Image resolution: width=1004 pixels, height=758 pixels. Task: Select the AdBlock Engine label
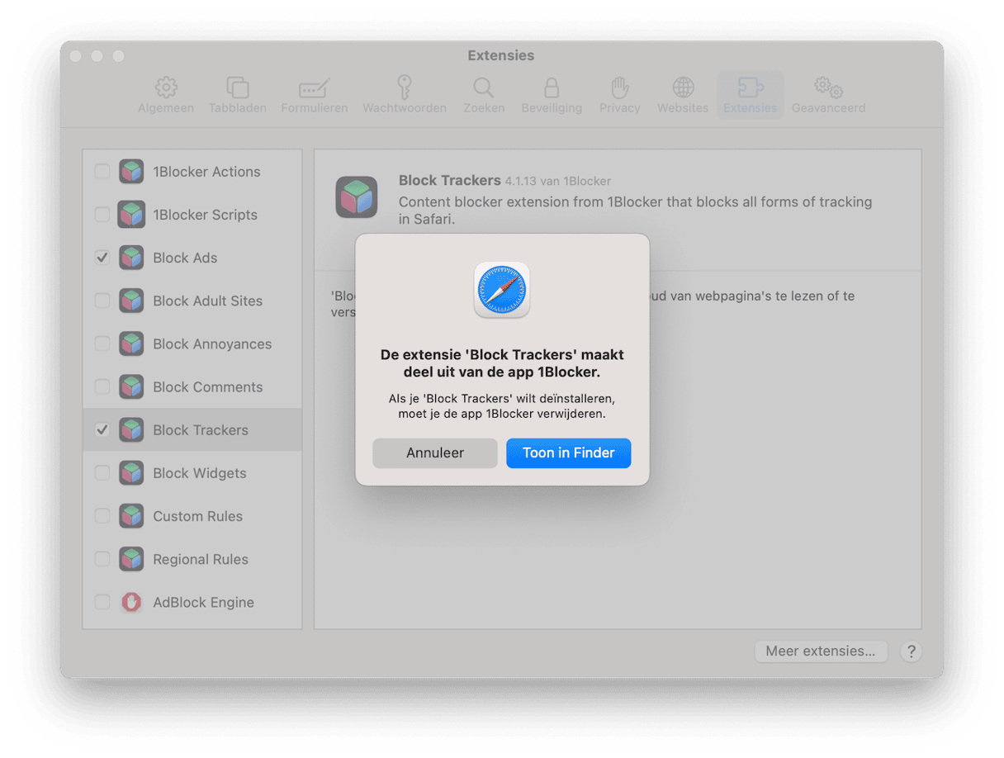[203, 602]
